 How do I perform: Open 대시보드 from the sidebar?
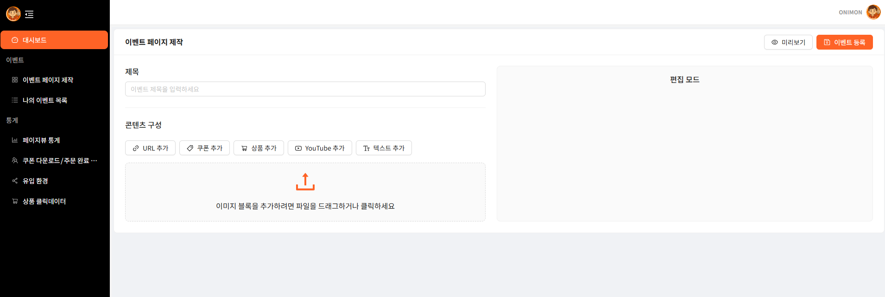click(x=54, y=40)
